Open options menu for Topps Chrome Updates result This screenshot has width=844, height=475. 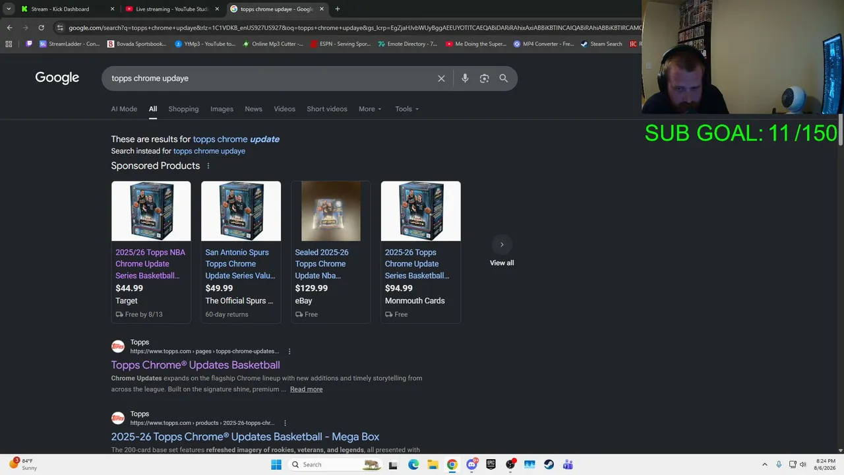(x=289, y=352)
